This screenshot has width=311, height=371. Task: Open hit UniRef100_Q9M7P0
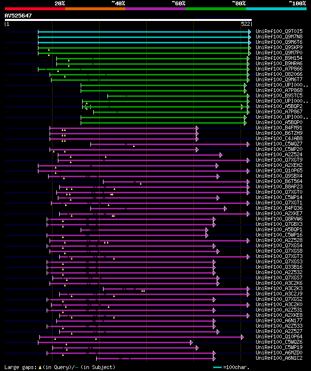pos(279,53)
